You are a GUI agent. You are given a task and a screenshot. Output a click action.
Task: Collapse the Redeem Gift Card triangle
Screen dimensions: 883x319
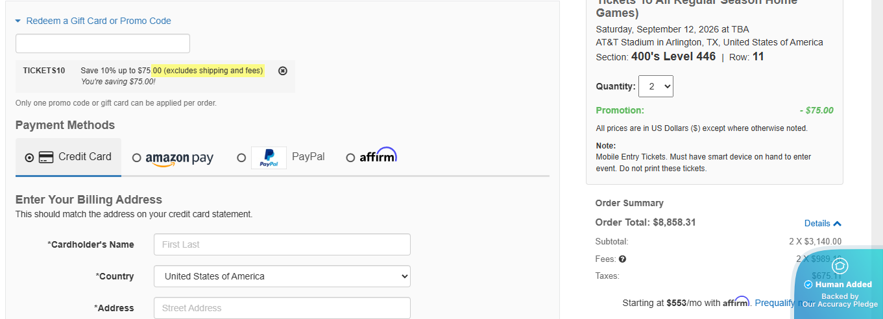coord(18,21)
